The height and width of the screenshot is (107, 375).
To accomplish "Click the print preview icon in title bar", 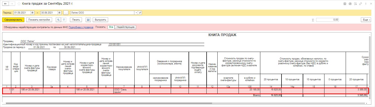I will tap(355, 4).
